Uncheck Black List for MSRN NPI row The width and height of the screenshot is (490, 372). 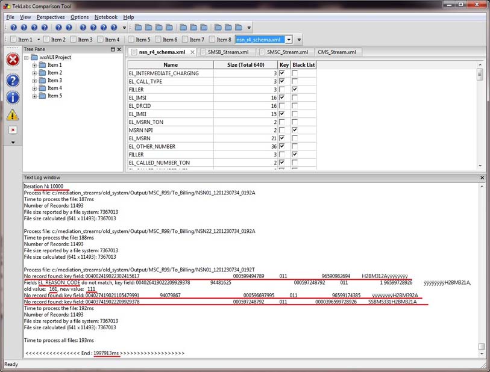coord(295,130)
